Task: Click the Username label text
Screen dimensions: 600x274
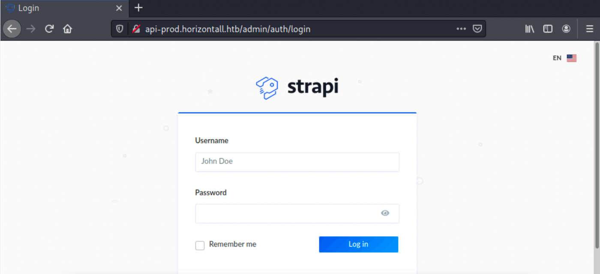Action: [212, 140]
